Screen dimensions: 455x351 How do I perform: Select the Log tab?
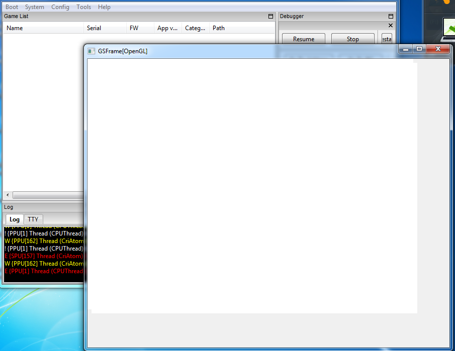pos(15,219)
